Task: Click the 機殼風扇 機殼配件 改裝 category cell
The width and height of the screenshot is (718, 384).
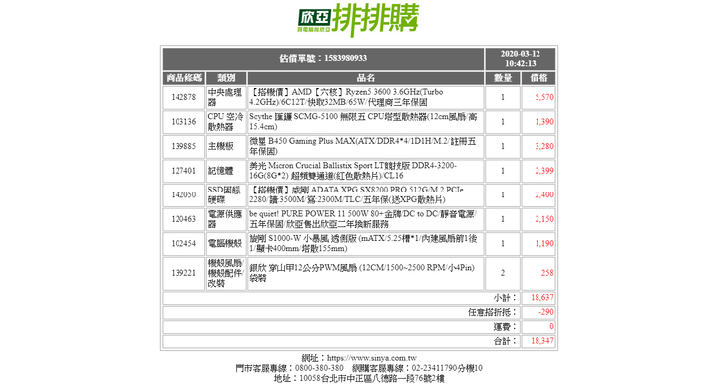Action: (x=226, y=273)
